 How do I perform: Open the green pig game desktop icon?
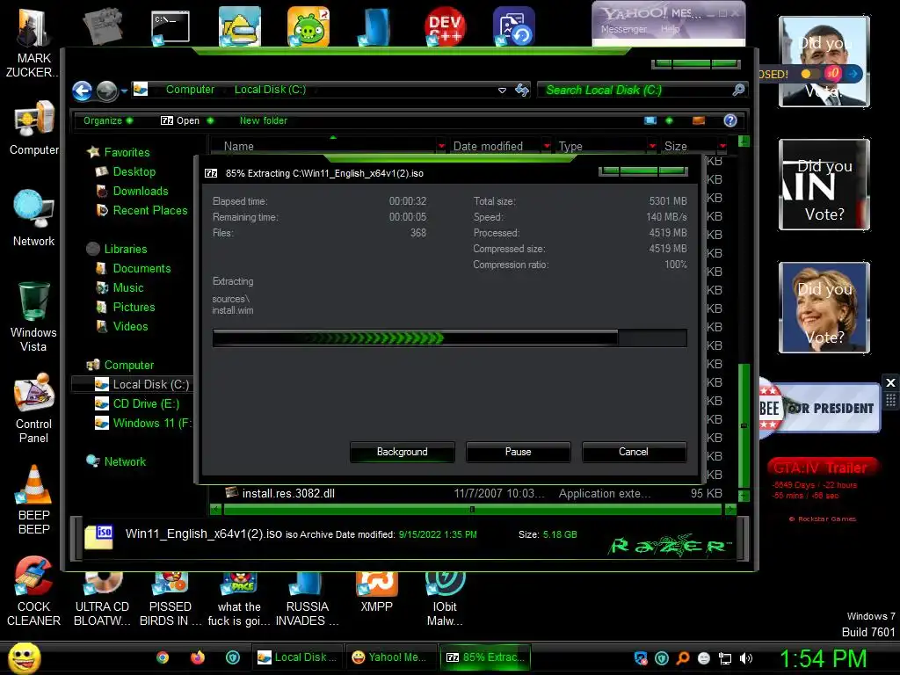(x=308, y=27)
